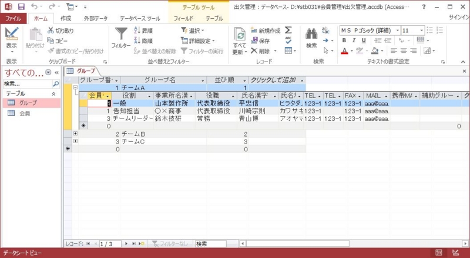Viewport: 470px width, 258px height.
Task: Click the Save icon in quick access toolbar
Action: click(22, 6)
